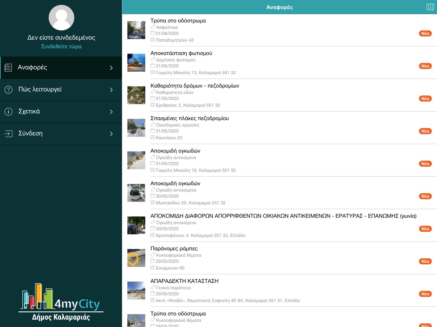Image resolution: width=437 pixels, height=327 pixels.
Task: Open thumbnail of Καθαριότητα δρόμων report
Action: (136, 95)
